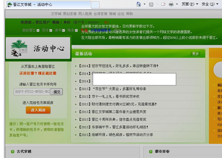Click the 退出 logout link
Viewport: 222px width, 158px height.
click(x=117, y=30)
